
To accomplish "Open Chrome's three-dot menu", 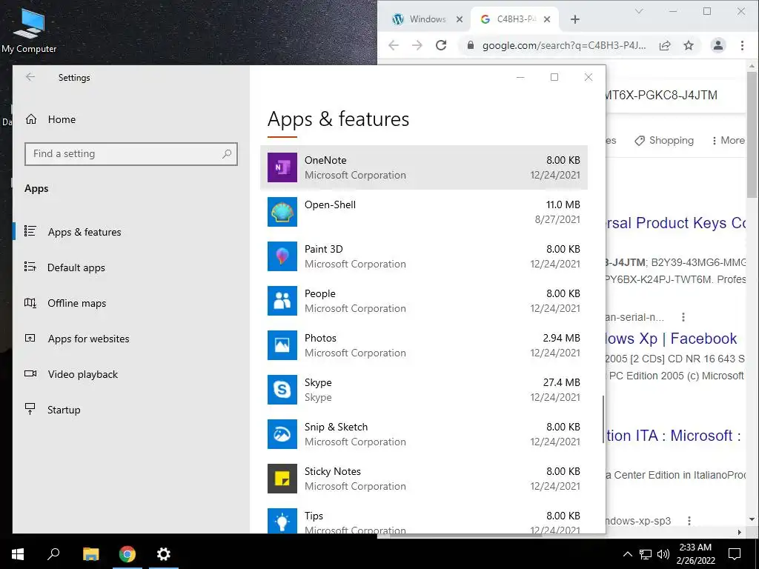I will (742, 45).
